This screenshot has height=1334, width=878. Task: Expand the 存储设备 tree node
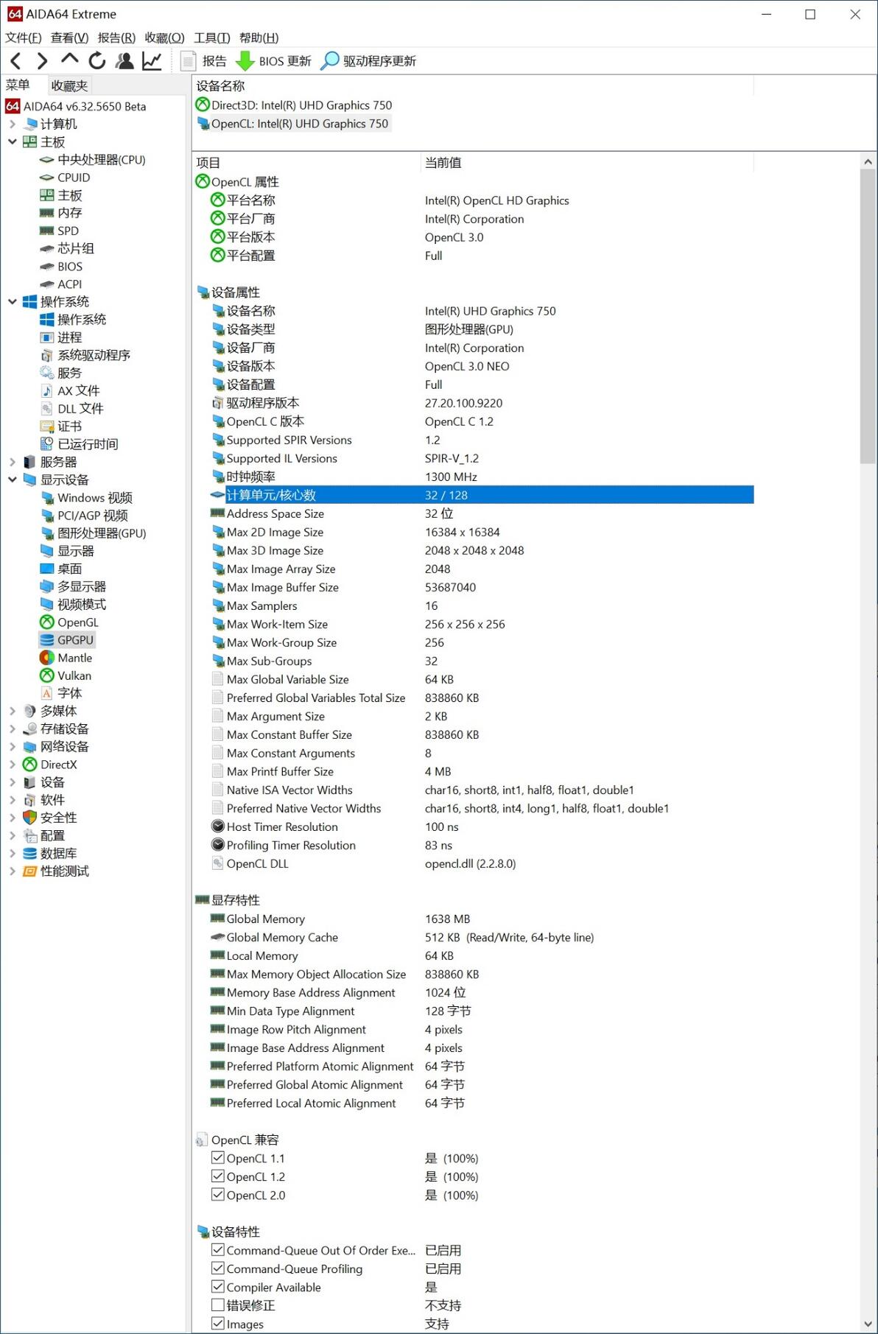[13, 729]
